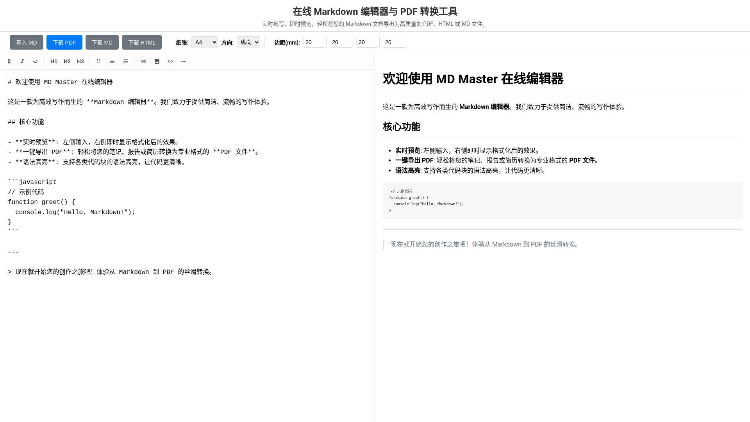750x422 pixels.
Task: Click the '```javascript' line in the editor
Action: tap(32, 182)
